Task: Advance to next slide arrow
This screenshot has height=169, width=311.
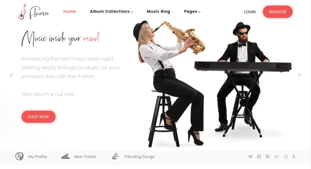Action: coord(299,75)
